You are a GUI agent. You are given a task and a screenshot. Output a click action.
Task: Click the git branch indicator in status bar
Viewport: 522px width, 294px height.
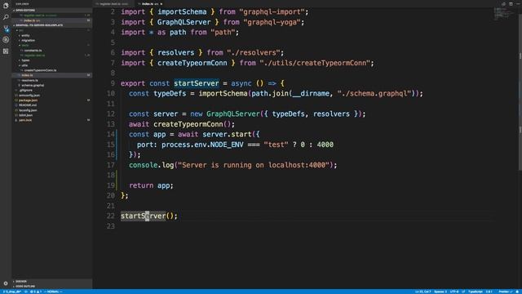point(12,292)
